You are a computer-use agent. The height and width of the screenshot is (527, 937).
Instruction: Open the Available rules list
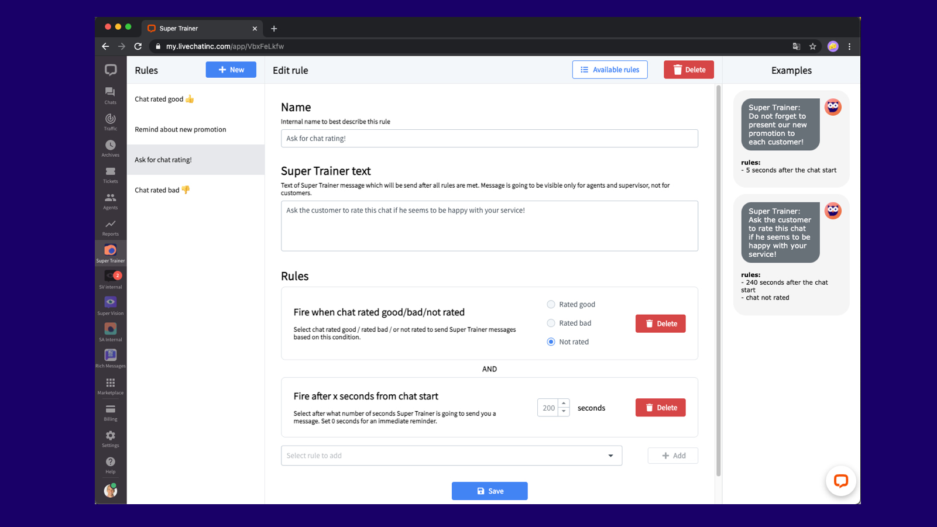pos(610,70)
